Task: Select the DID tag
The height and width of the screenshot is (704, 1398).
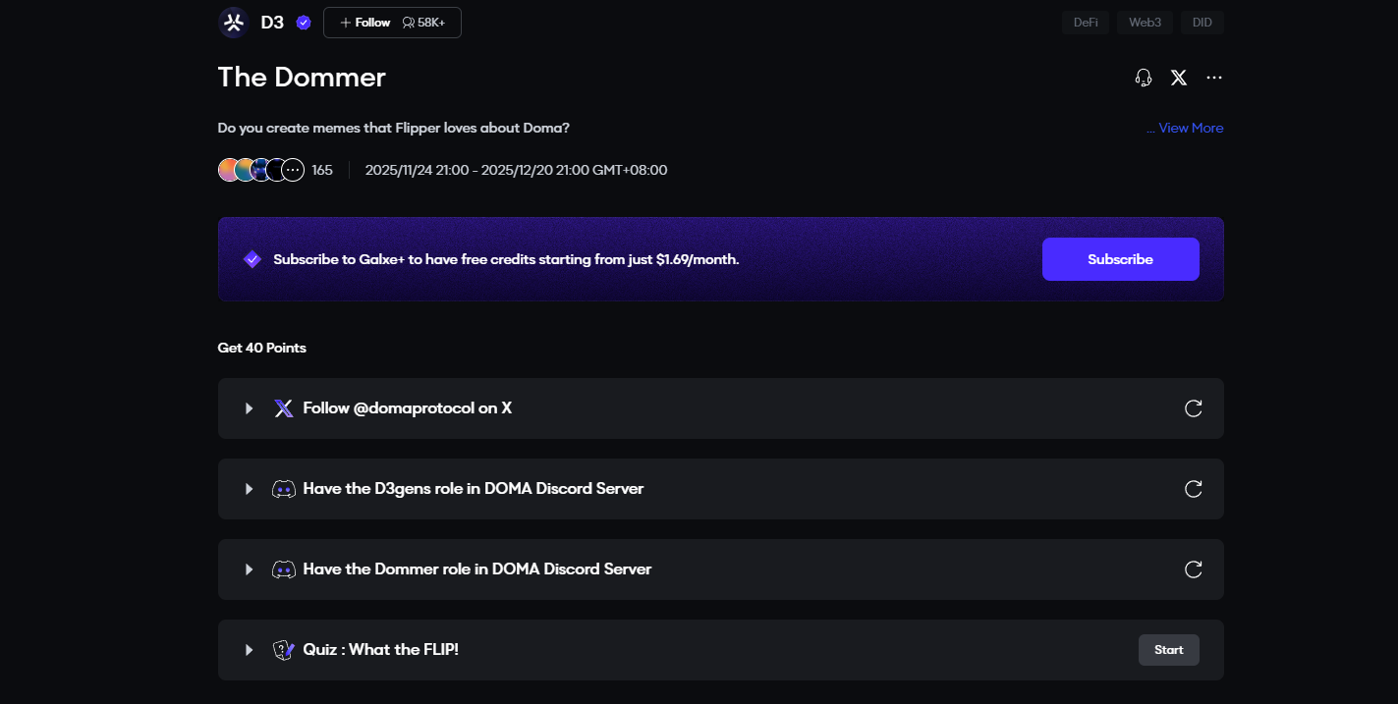Action: click(x=1202, y=23)
